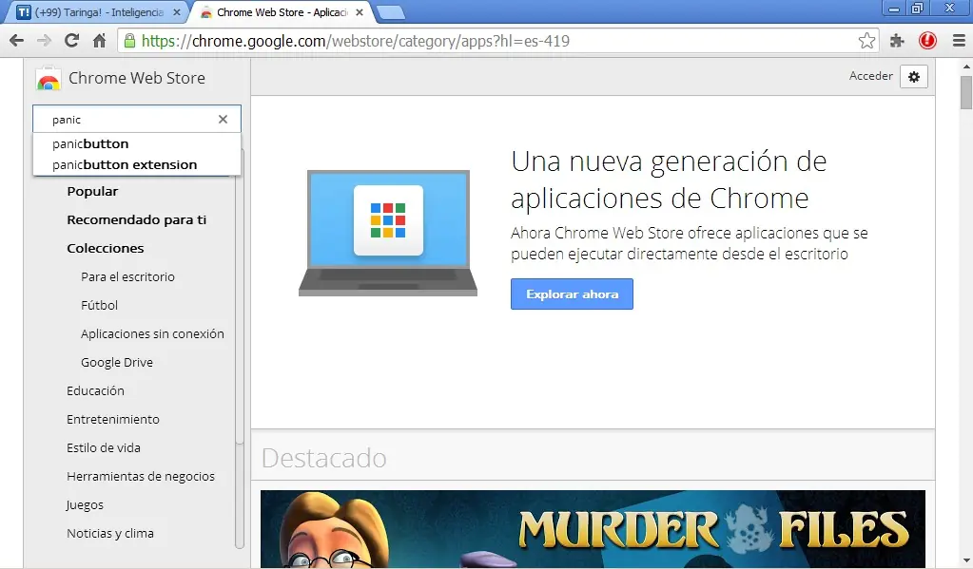Click the scrollbar up arrow
This screenshot has height=569, width=973.
966,66
